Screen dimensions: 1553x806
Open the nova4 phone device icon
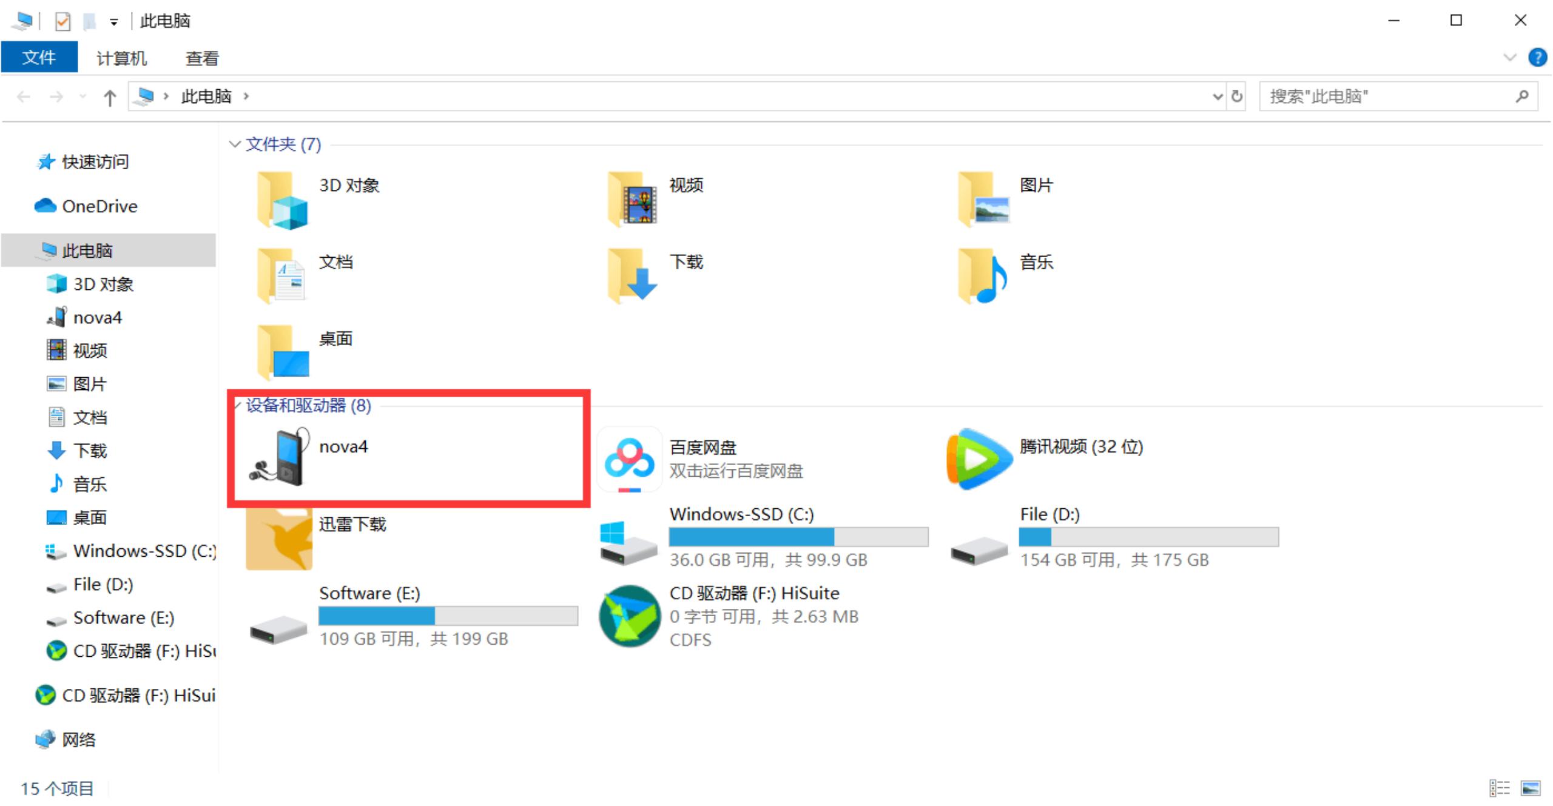(280, 457)
